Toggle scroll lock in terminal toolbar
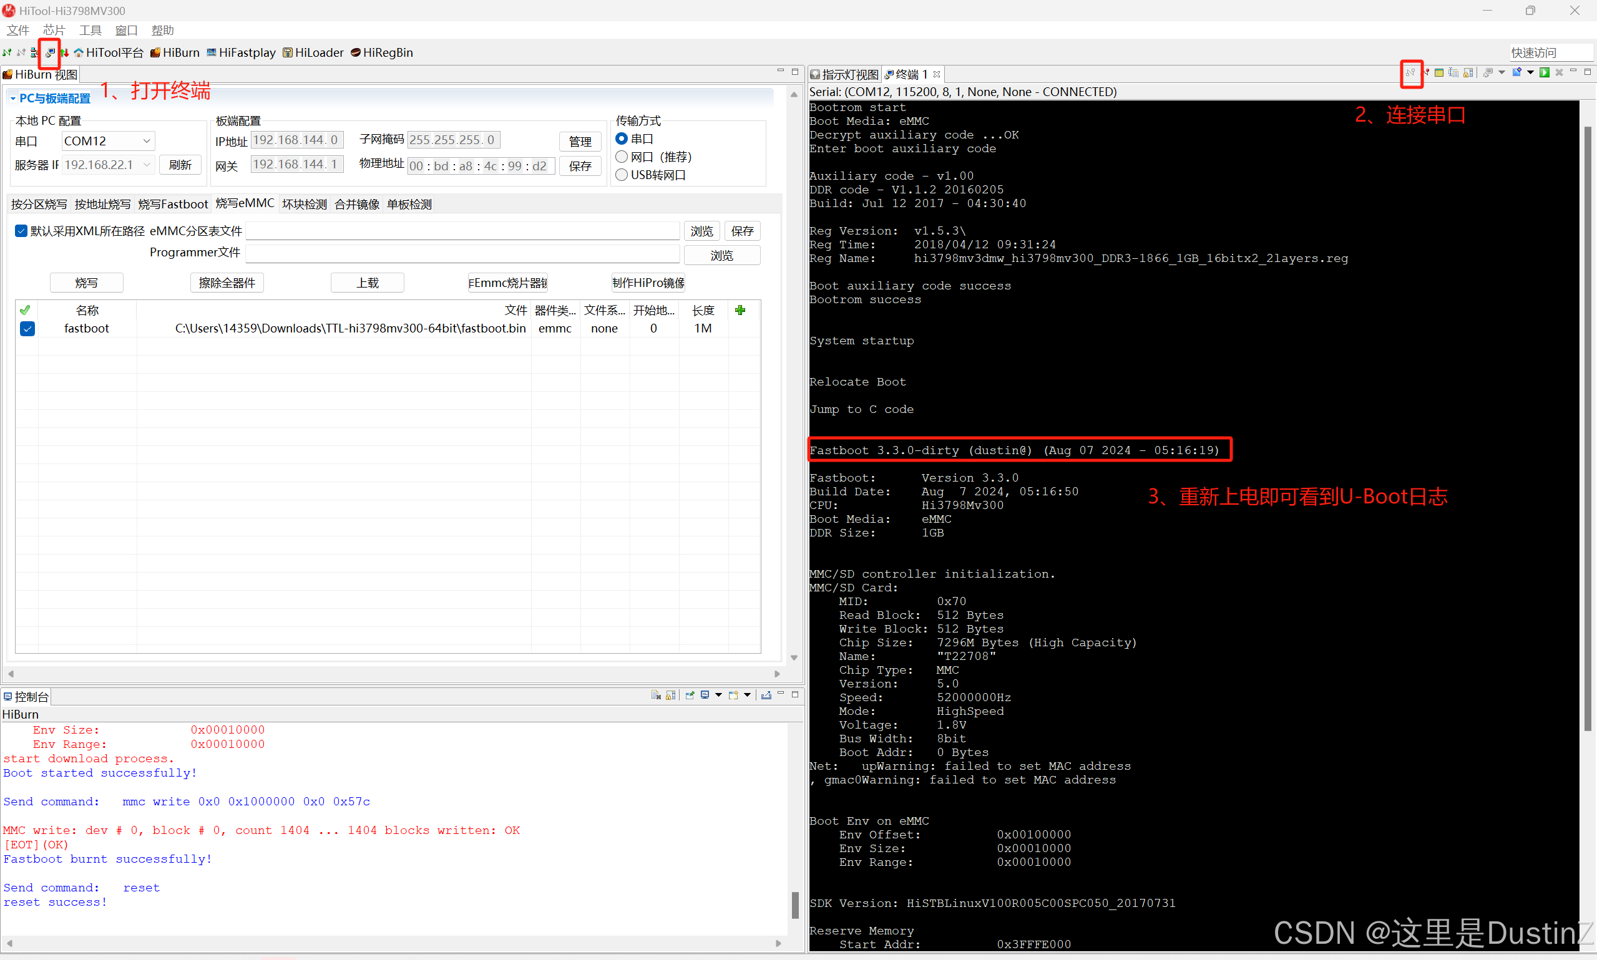 coord(1468,72)
